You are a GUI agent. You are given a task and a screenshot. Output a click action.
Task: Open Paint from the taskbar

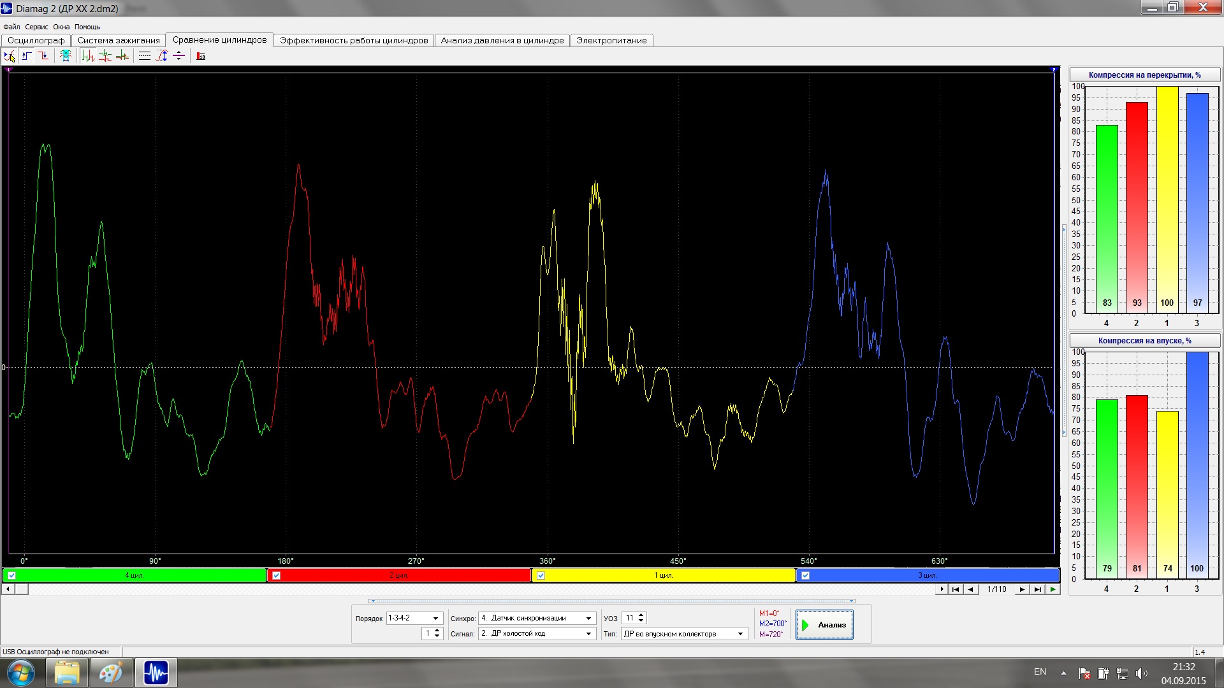pyautogui.click(x=110, y=673)
